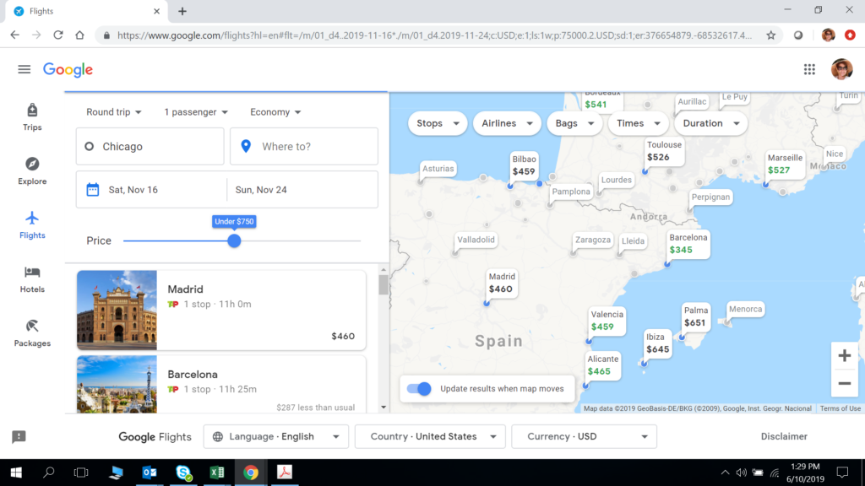
Task: Open the Economy class dropdown
Action: [275, 112]
